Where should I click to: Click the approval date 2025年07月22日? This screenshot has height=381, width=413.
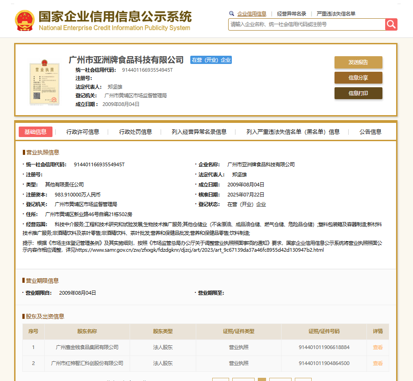coord(246,195)
